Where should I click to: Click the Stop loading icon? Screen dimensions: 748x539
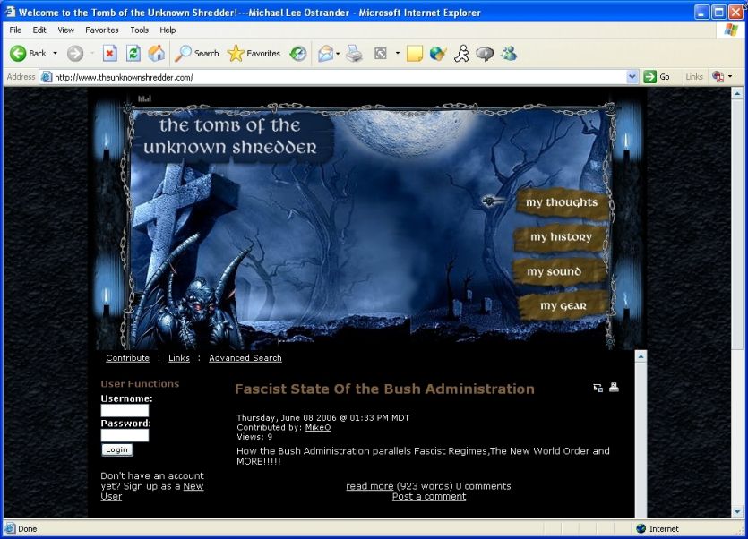tap(109, 54)
